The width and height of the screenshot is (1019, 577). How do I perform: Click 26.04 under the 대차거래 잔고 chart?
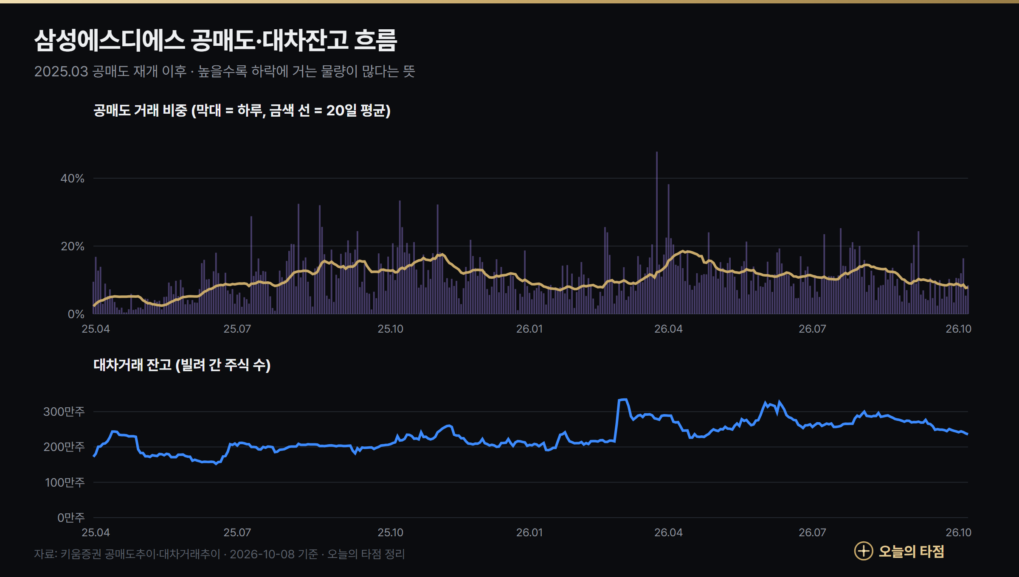click(669, 532)
